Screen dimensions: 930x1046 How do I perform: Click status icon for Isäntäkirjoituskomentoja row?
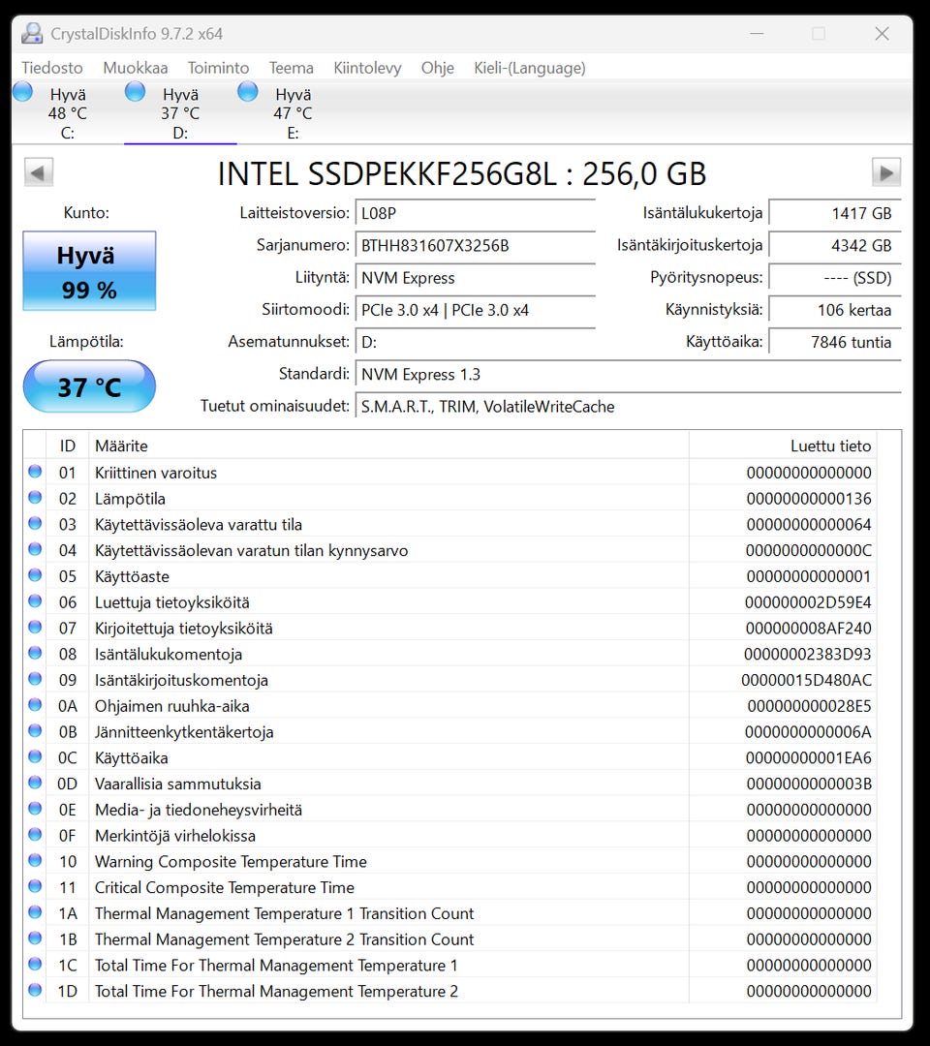tap(35, 679)
